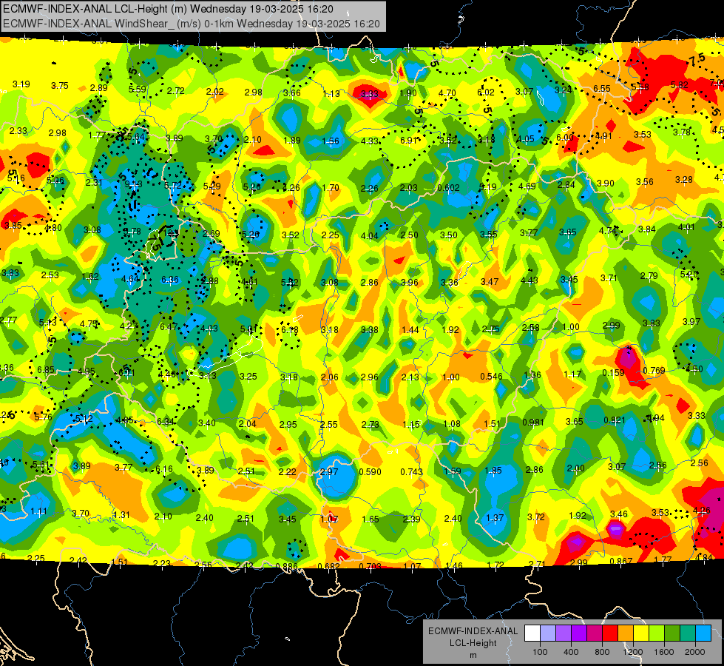Viewport: 724px width, 666px height.
Task: Click the wind shear value '1.37'
Action: [x=495, y=518]
